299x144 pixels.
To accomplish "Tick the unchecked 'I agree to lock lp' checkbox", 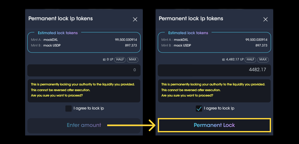I will tap(68, 109).
